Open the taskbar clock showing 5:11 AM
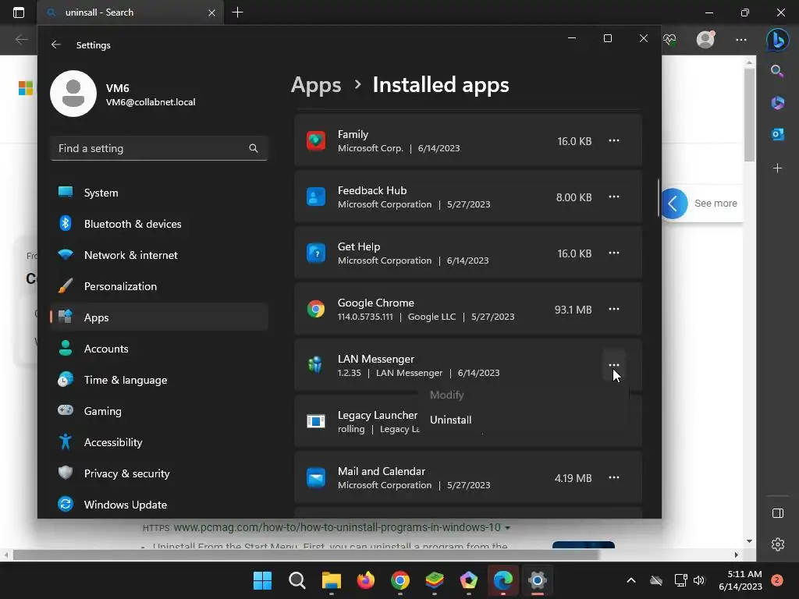The height and width of the screenshot is (599, 799). click(x=740, y=580)
